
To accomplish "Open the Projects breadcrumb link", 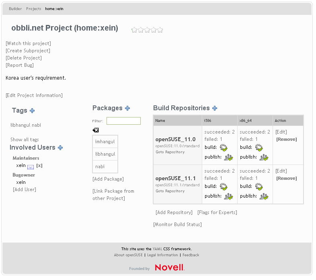I will (x=34, y=9).
